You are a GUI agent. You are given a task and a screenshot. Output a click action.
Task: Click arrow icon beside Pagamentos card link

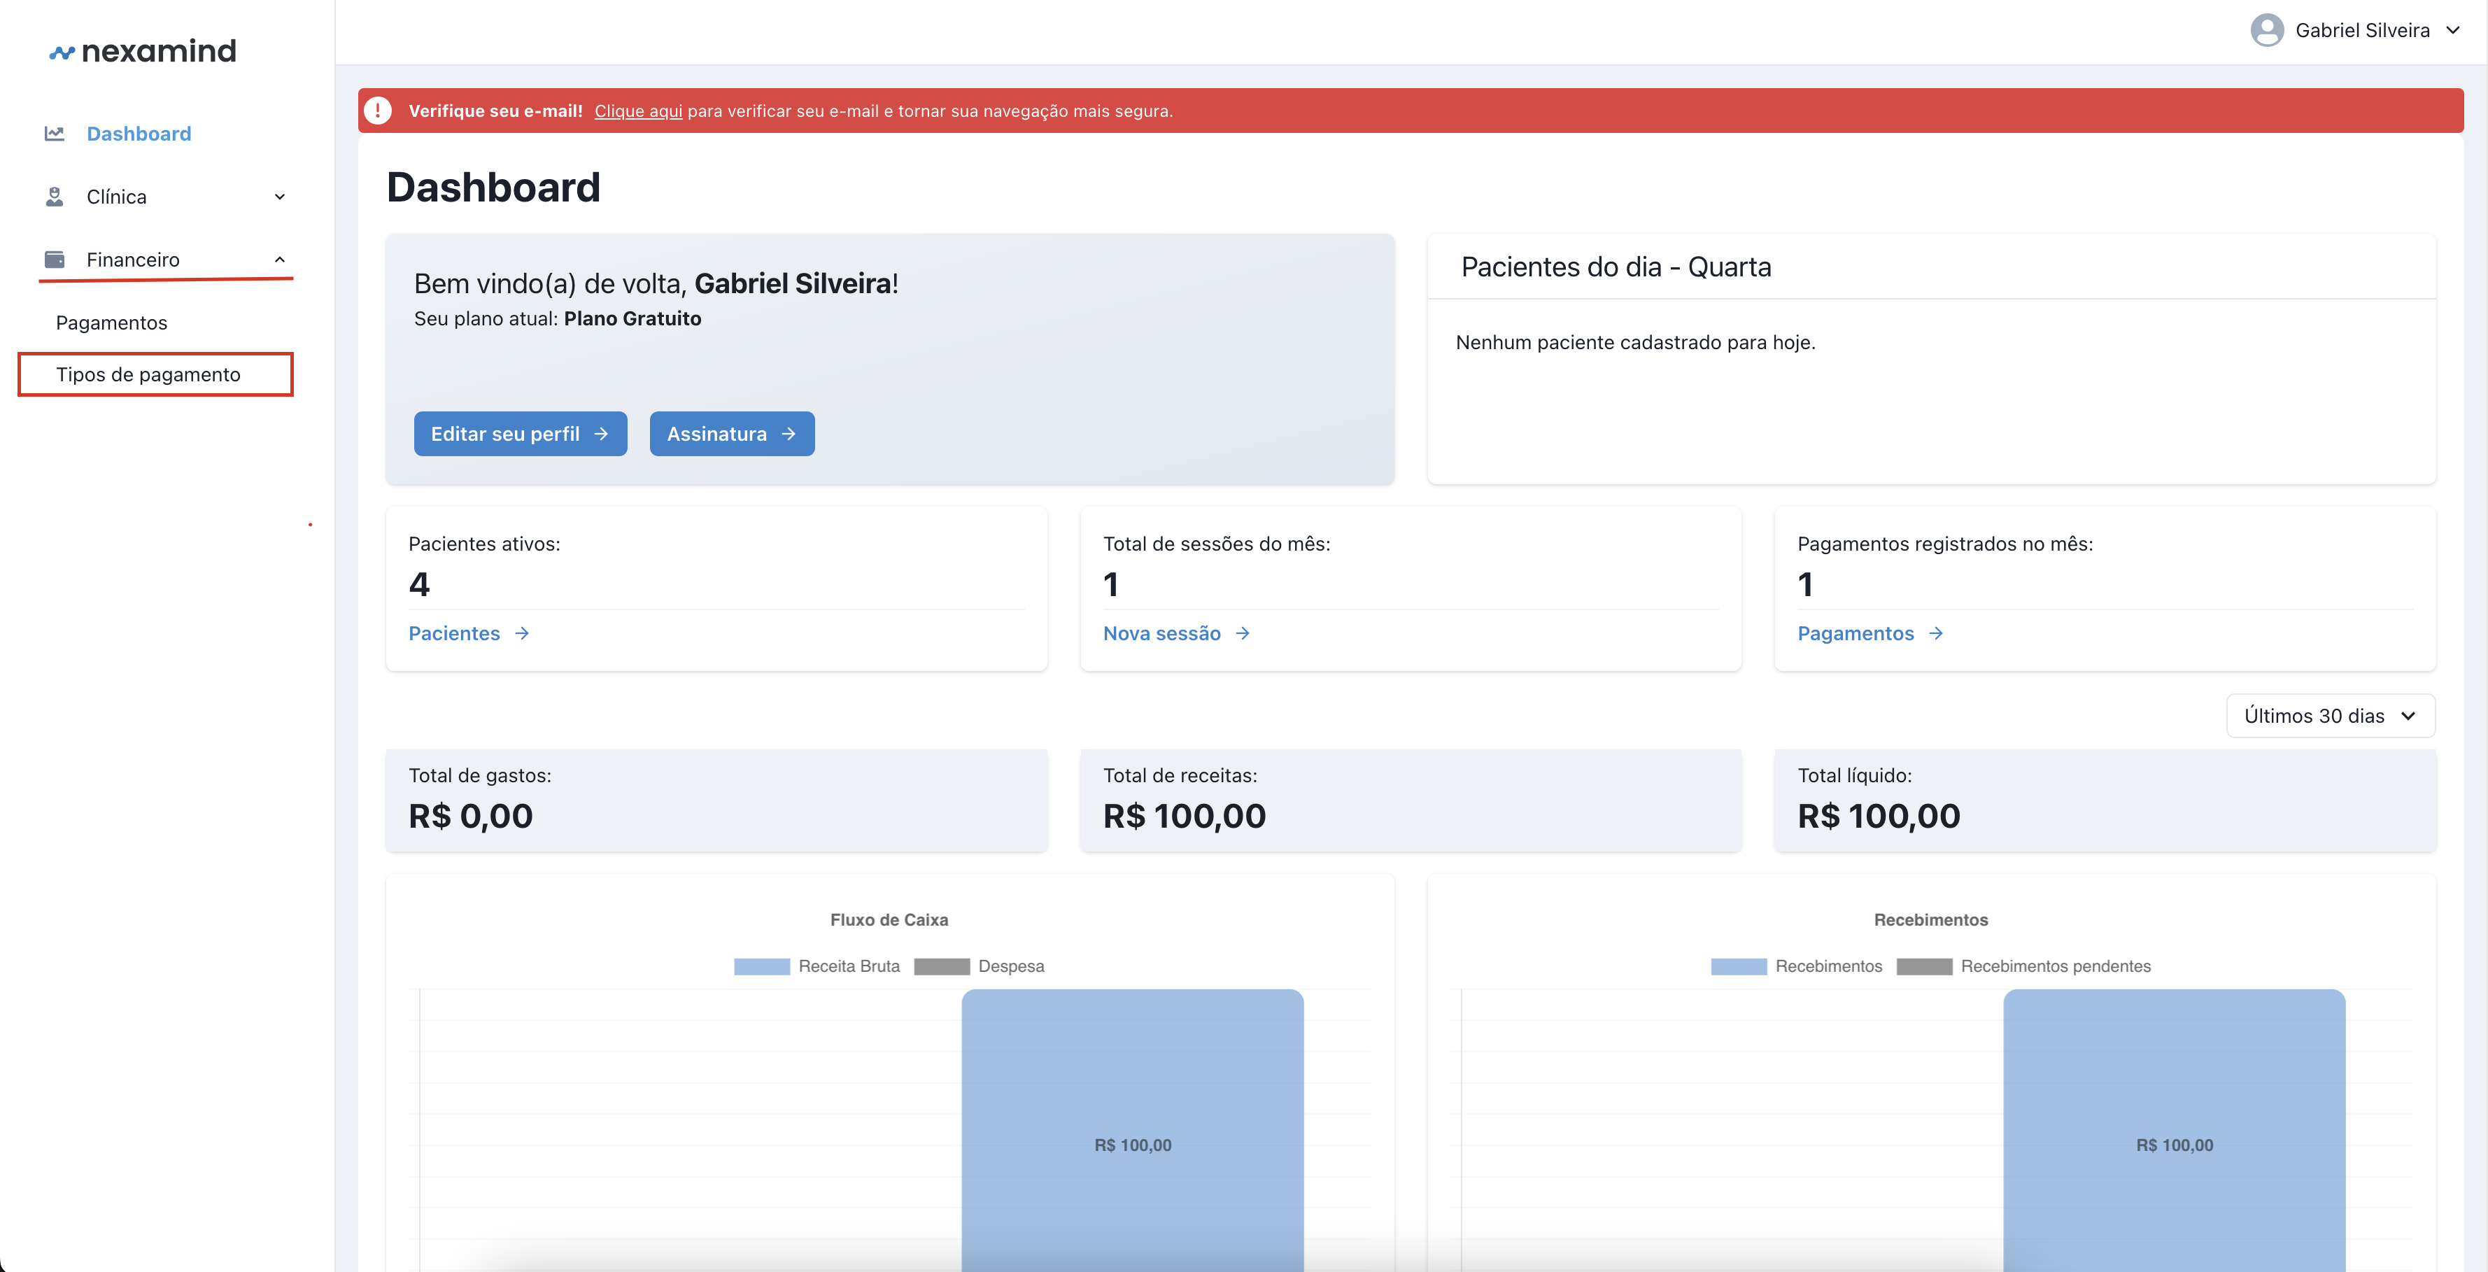1935,634
